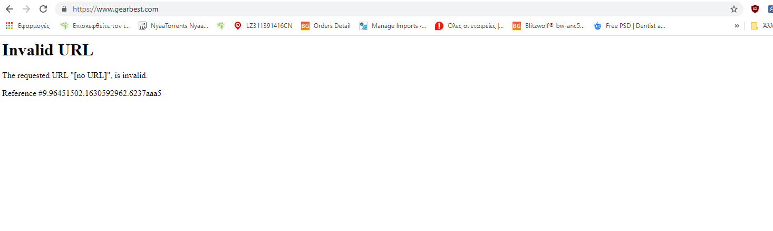Open the LZ311391416CN tracking bookmark
Screen dimensions: 773x231
(263, 26)
